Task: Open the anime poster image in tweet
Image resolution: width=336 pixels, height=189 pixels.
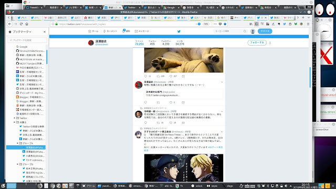Action: point(184,168)
